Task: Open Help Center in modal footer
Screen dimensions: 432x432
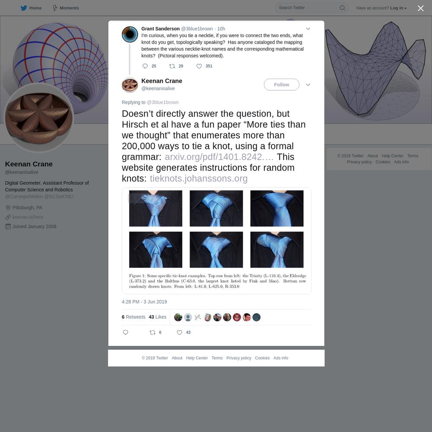Action: pyautogui.click(x=197, y=358)
